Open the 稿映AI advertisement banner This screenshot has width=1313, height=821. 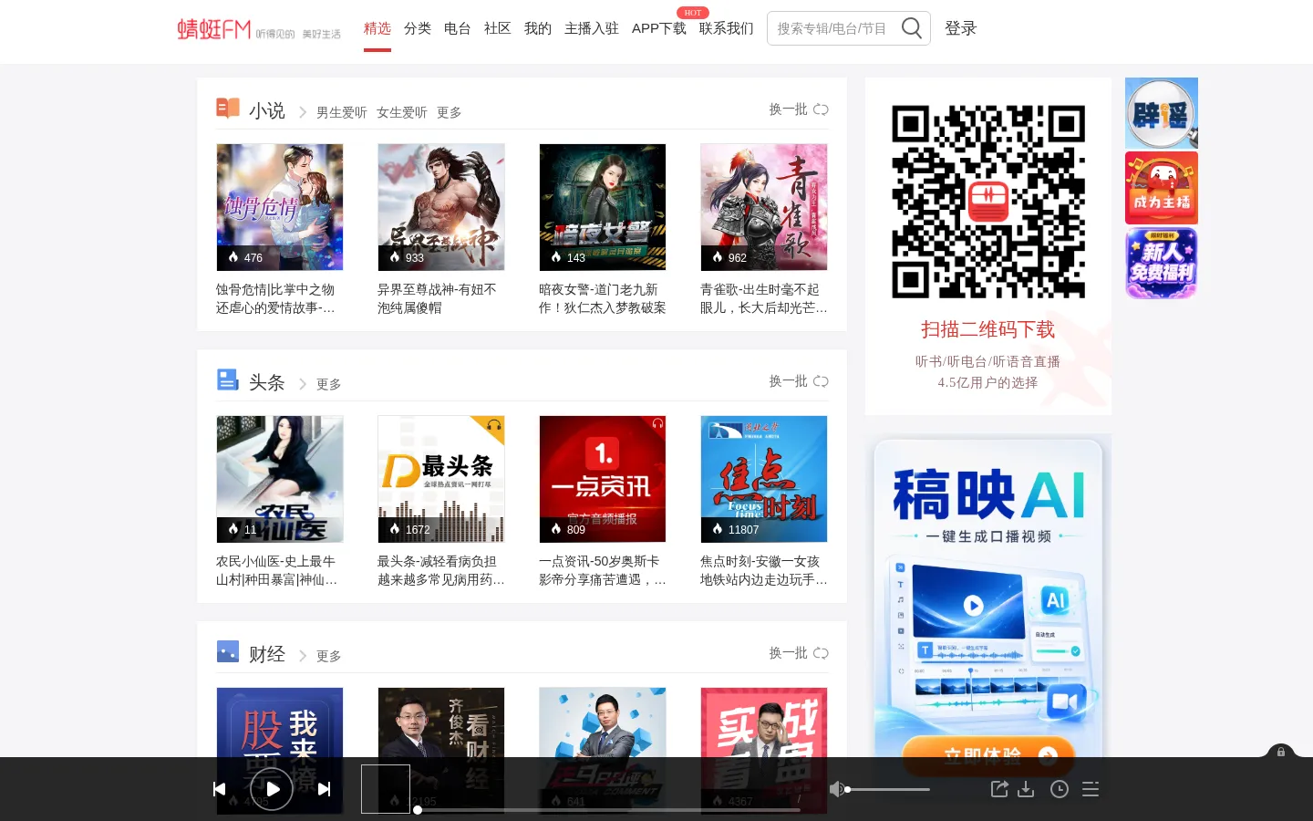[988, 595]
